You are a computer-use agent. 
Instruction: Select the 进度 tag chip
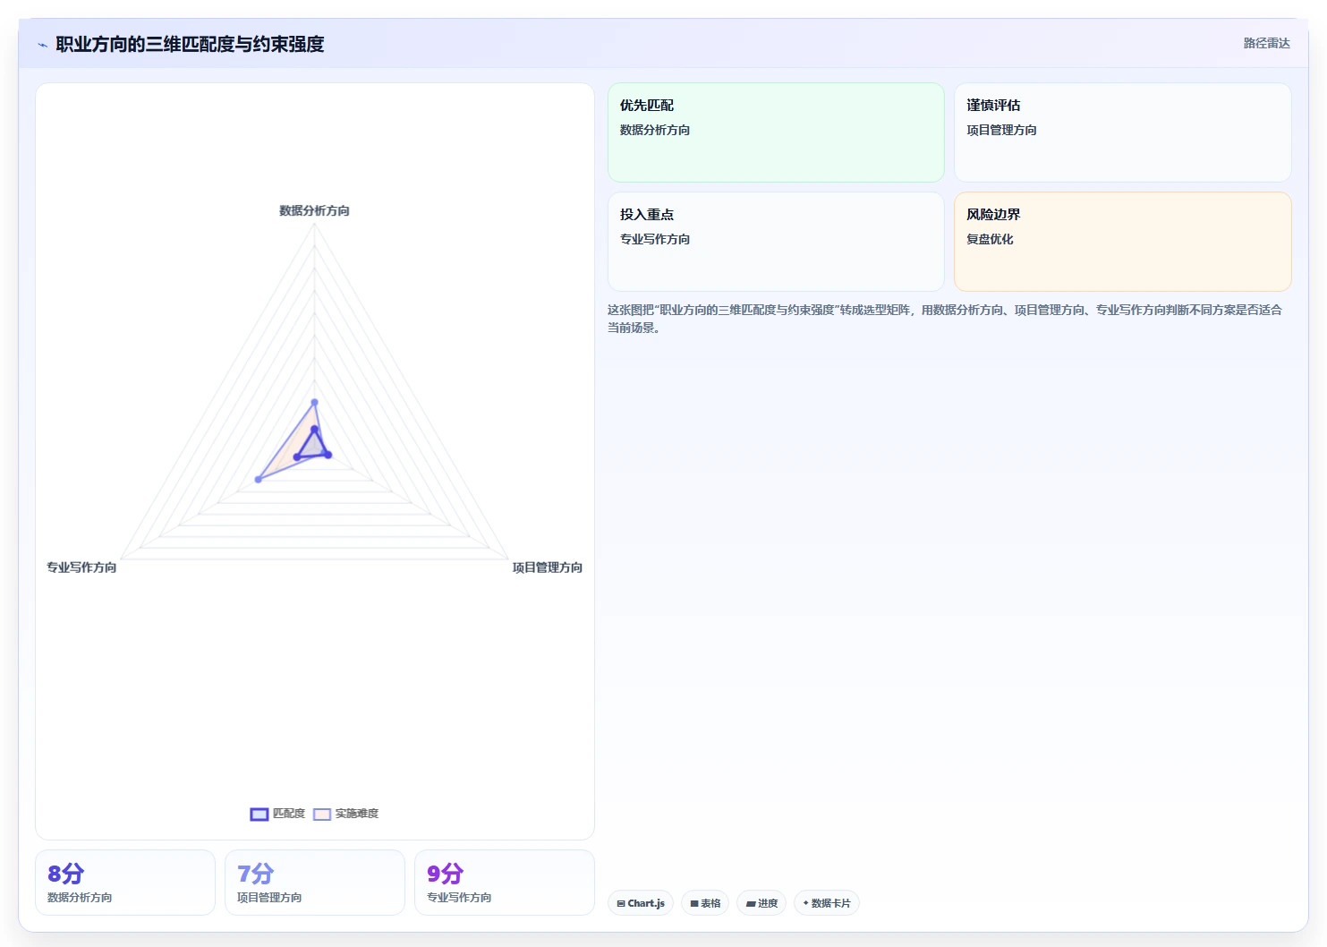click(x=761, y=903)
